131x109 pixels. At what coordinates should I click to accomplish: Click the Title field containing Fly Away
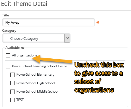(48, 22)
